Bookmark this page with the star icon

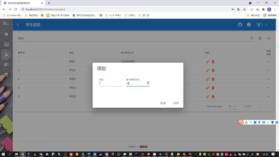[x=245, y=9]
